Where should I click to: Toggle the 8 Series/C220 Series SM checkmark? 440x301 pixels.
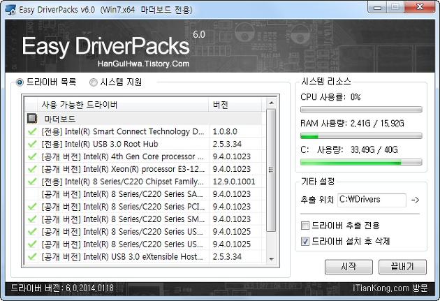click(x=32, y=219)
